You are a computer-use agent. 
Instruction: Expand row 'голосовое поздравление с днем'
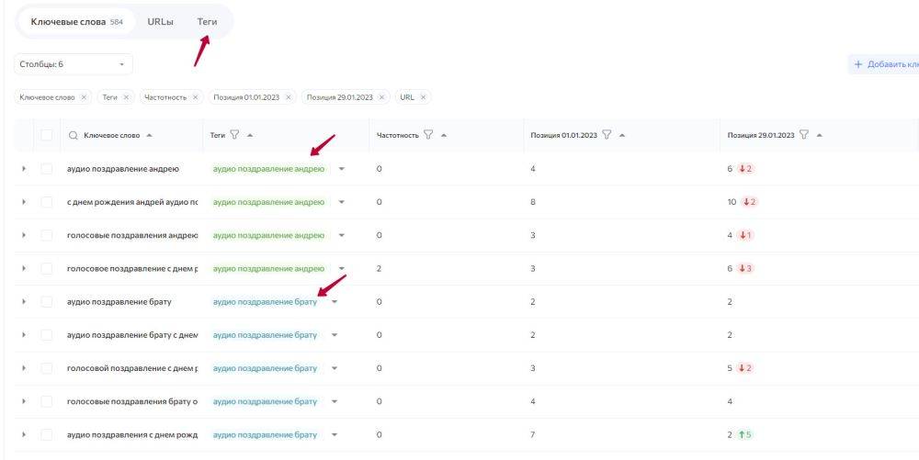[x=24, y=269]
